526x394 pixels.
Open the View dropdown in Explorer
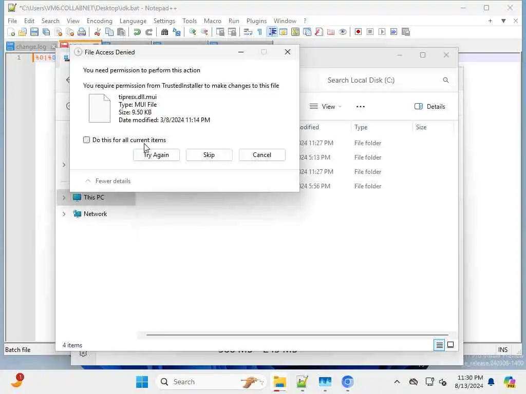tap(325, 107)
